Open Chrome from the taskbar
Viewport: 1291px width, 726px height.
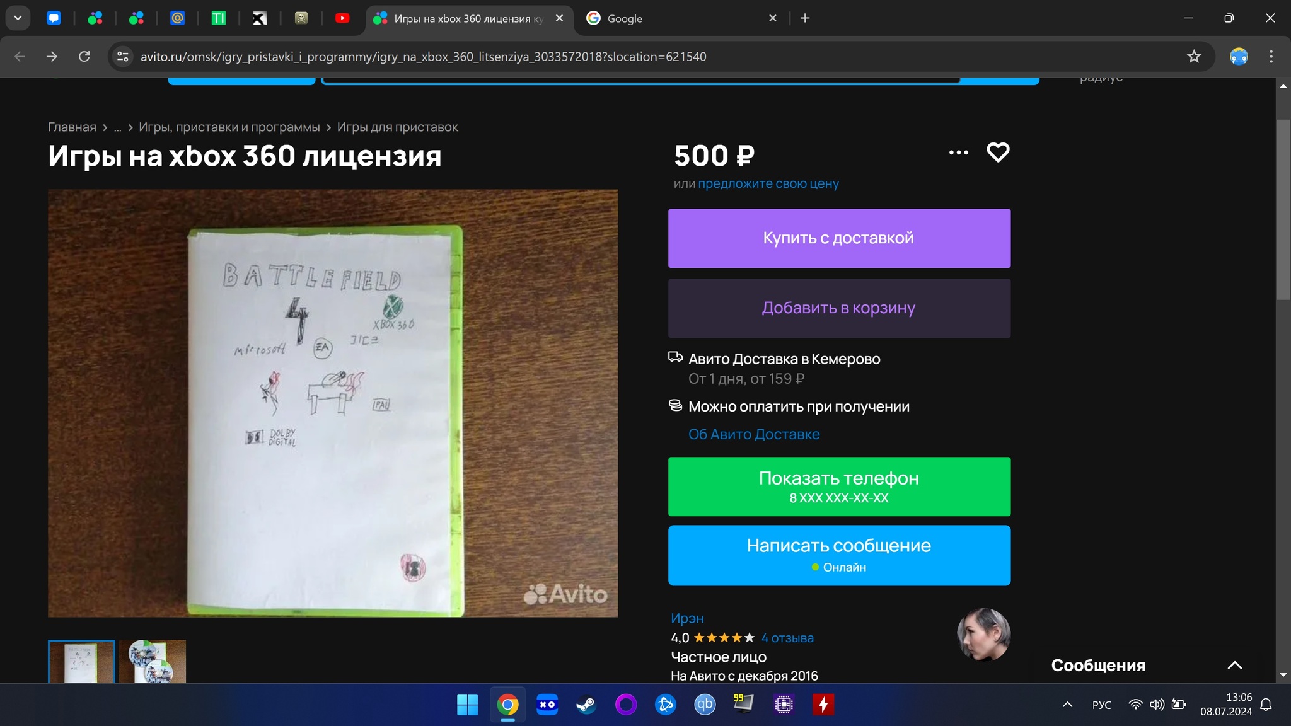[x=507, y=705]
